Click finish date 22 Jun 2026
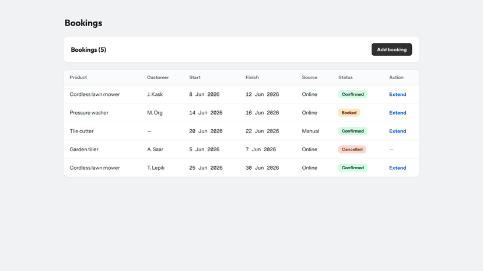Viewport: 483px width, 271px height. tap(262, 131)
